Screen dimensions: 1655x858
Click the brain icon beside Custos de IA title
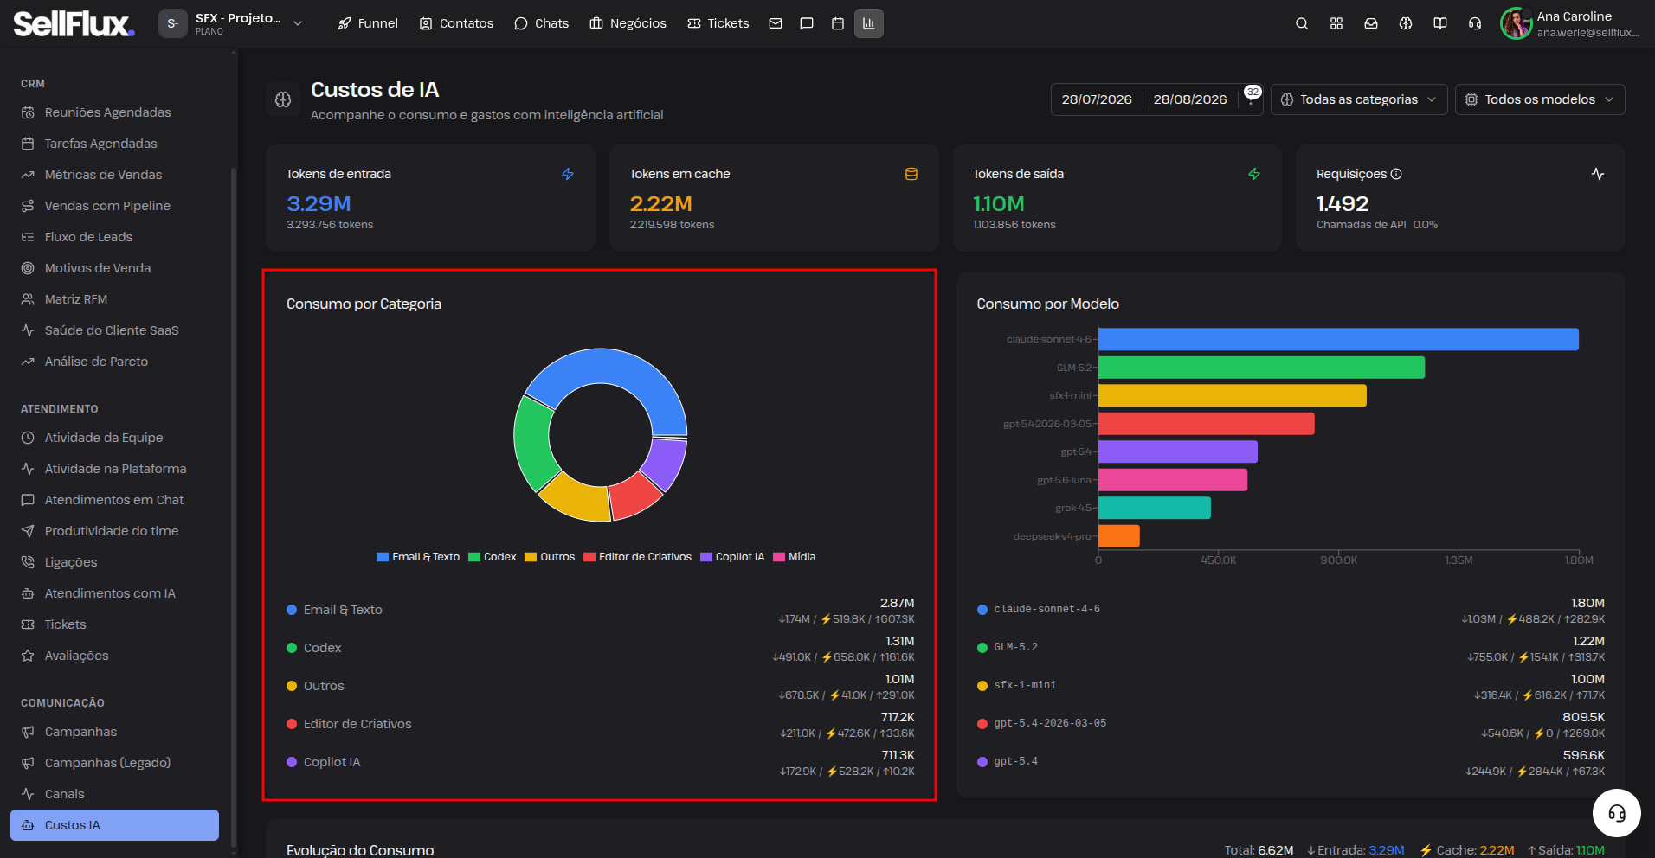(283, 99)
